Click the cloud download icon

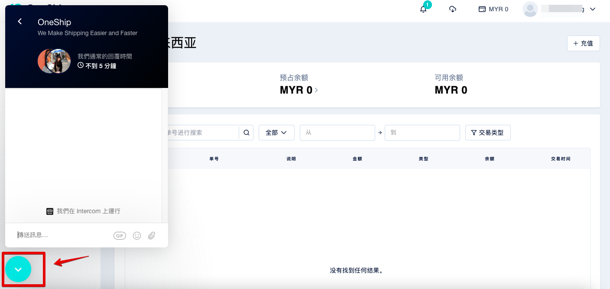tap(453, 9)
